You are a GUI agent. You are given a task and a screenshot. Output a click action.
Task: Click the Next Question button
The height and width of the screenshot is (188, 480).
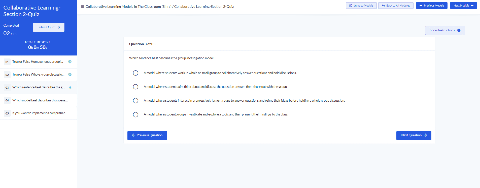click(x=414, y=135)
